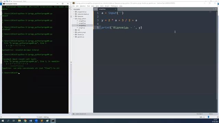
Task: Place cursor in the y = 2 * a line
Action: click(x=119, y=20)
